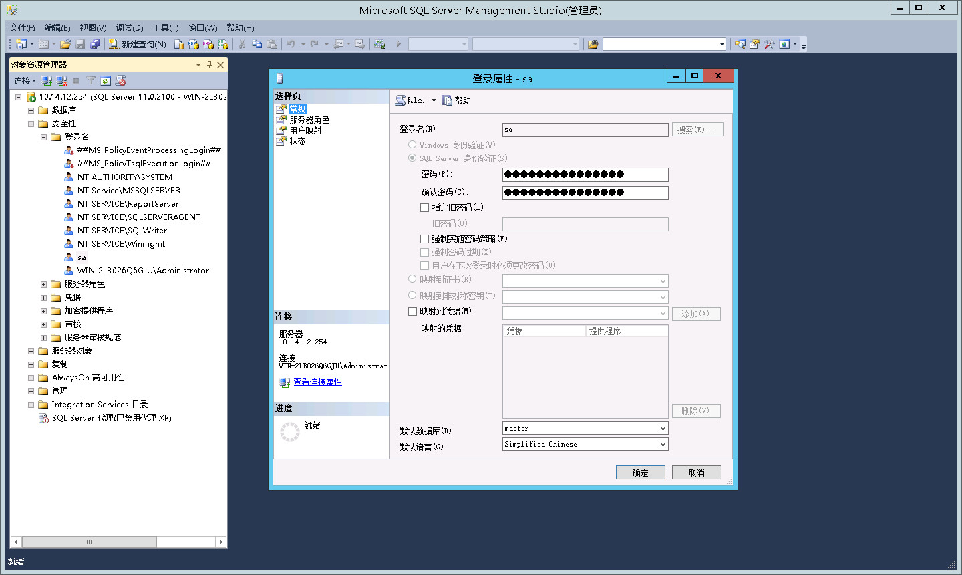The width and height of the screenshot is (962, 575).
Task: Open the 映射到凭据 combo box
Action: [x=585, y=313]
